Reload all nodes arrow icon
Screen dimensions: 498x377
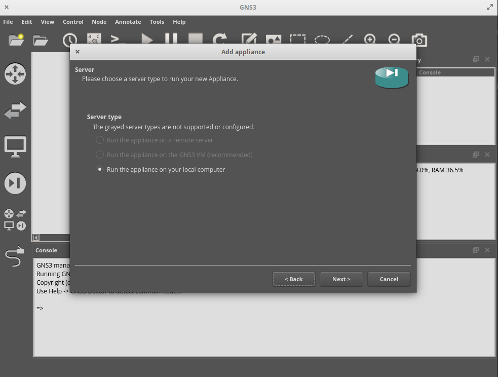tap(220, 39)
